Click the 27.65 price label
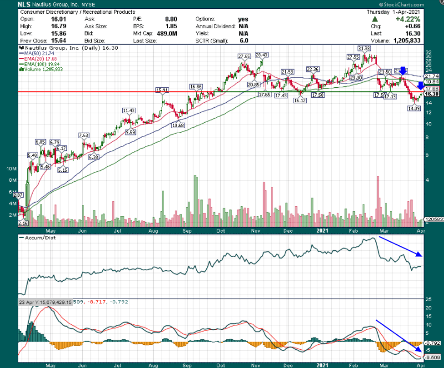The height and width of the screenshot is (368, 444). point(244,56)
